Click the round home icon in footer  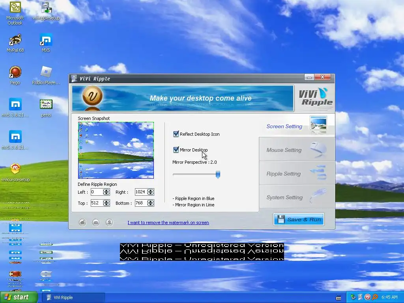point(82,223)
